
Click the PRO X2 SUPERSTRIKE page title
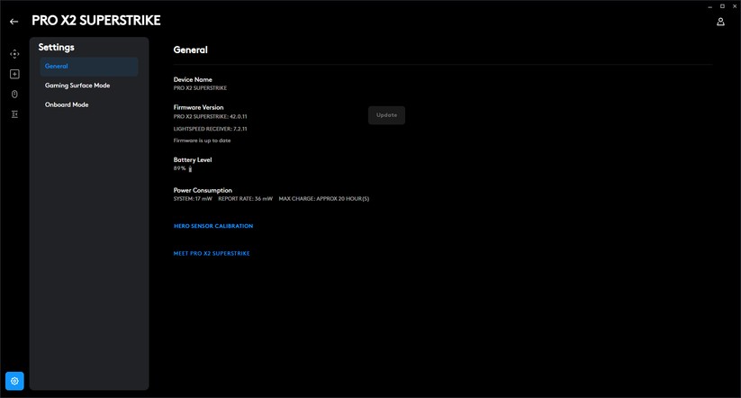pyautogui.click(x=96, y=21)
